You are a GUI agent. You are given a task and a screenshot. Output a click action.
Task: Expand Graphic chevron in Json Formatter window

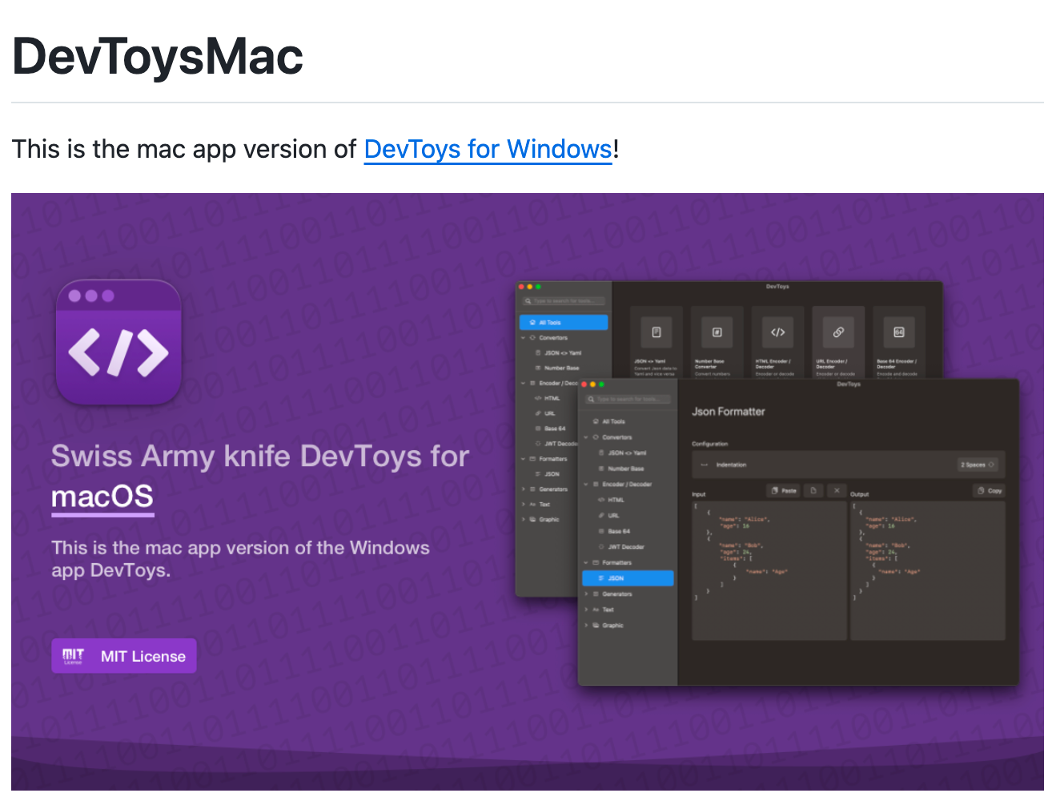(586, 626)
